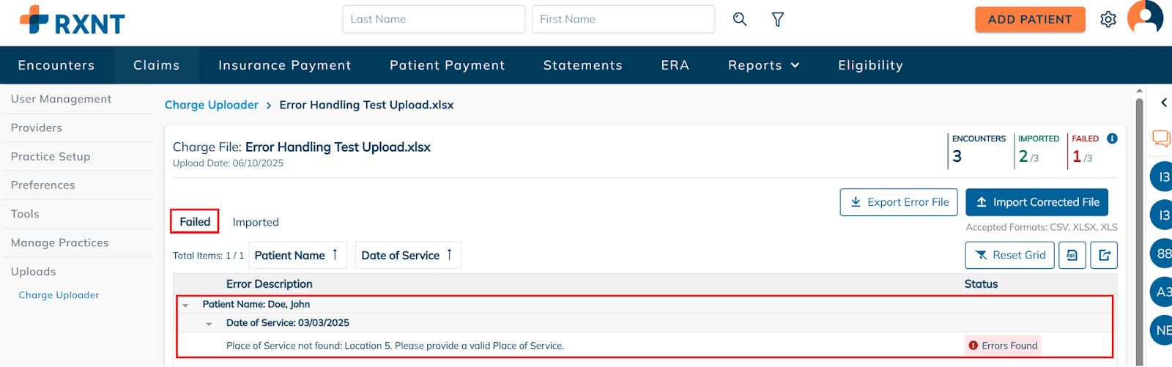Click the FAILED info icon
The image size is (1172, 367).
click(x=1112, y=138)
